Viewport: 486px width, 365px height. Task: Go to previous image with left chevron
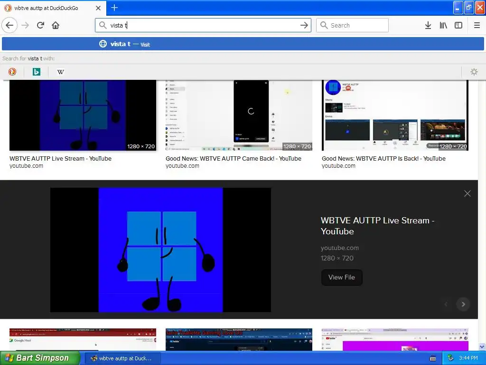click(x=446, y=304)
